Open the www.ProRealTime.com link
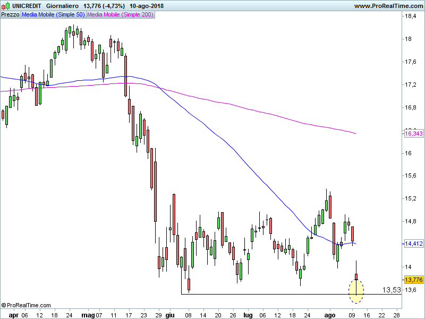The image size is (425, 319). [388, 6]
